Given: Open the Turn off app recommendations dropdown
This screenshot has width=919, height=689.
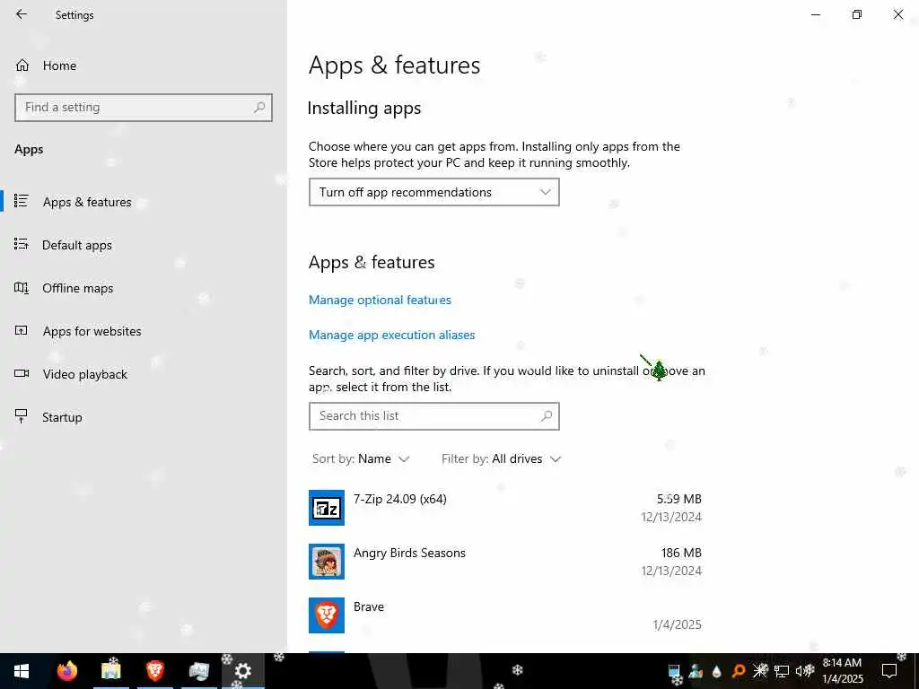Looking at the screenshot, I should coord(433,192).
